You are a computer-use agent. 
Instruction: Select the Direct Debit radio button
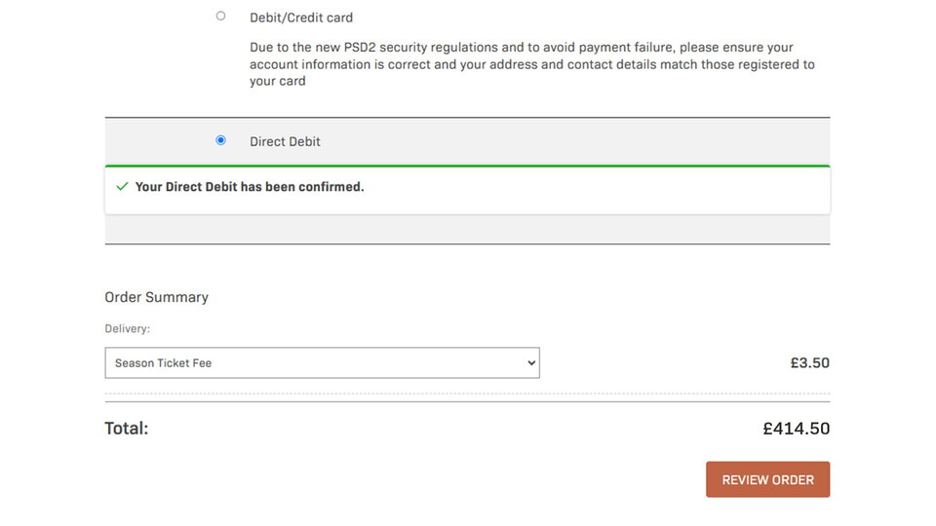tap(220, 140)
